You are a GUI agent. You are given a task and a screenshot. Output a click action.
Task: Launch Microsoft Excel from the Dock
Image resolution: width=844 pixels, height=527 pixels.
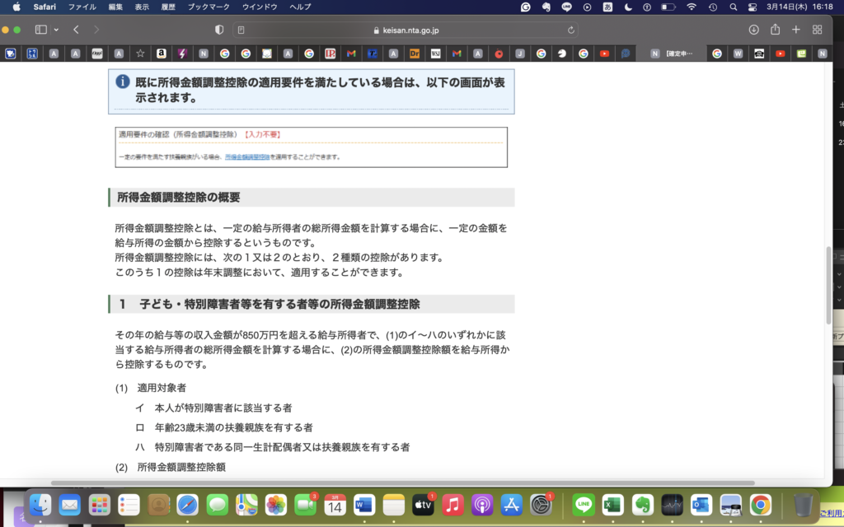coord(613,505)
